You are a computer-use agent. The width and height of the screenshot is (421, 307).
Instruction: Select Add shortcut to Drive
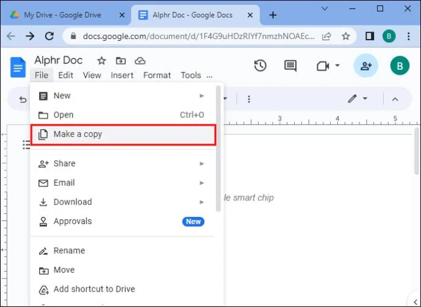[123, 289]
